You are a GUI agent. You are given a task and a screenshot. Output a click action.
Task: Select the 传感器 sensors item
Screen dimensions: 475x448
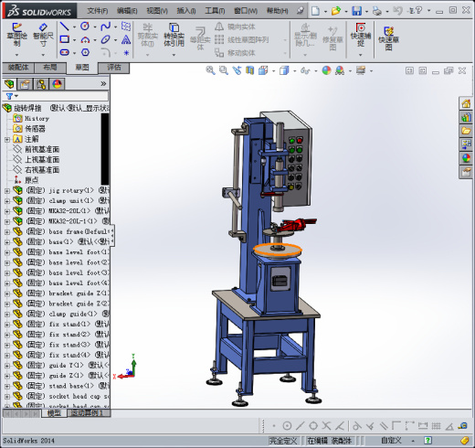(35, 129)
